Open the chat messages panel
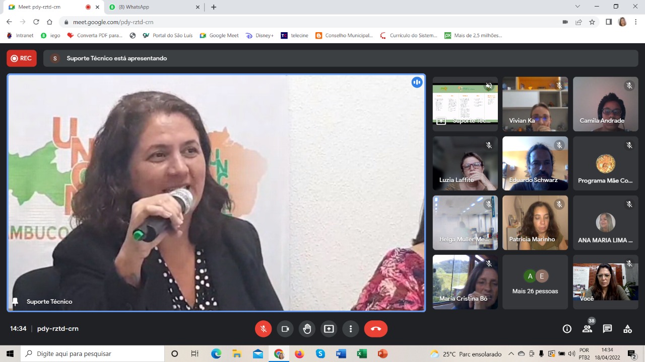The height and width of the screenshot is (362, 645). coord(607,329)
